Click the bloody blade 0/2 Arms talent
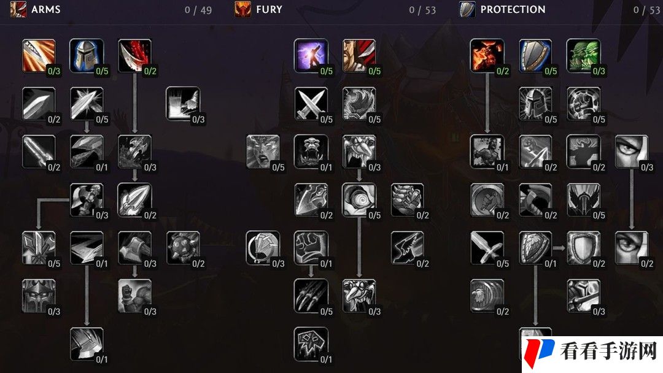Viewport: 663px width, 373px height. click(x=135, y=56)
